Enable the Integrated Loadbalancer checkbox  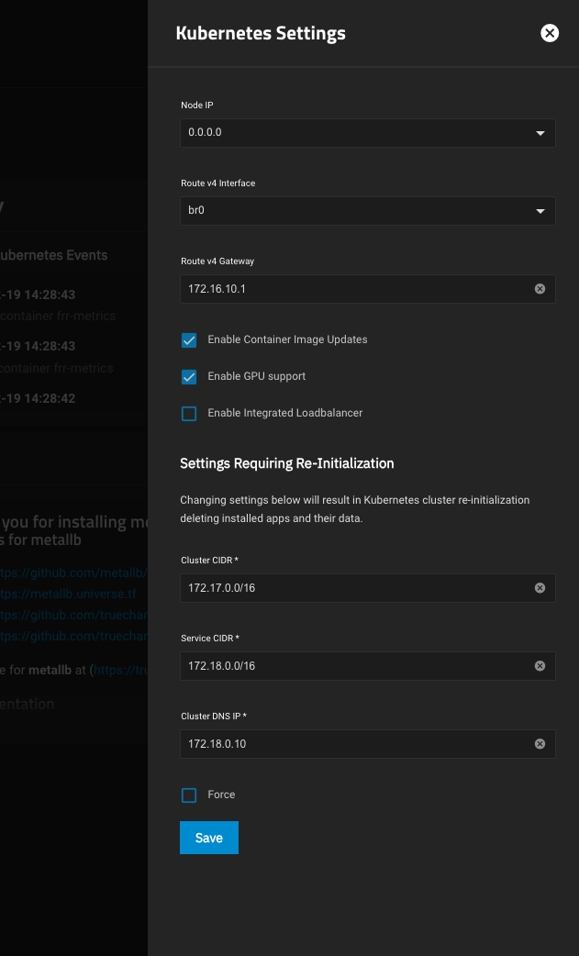tap(189, 414)
